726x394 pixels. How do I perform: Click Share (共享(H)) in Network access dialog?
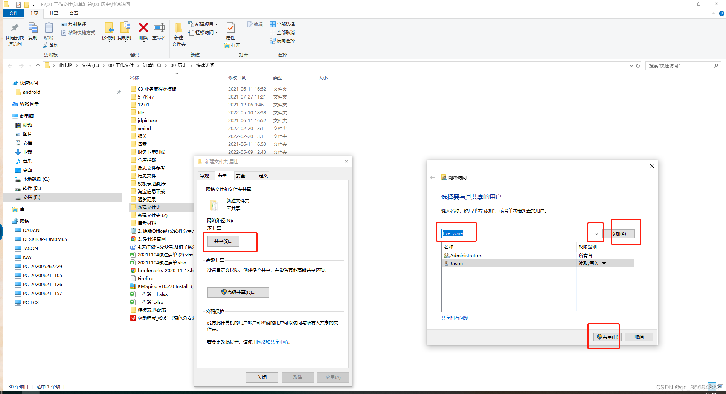(x=607, y=337)
